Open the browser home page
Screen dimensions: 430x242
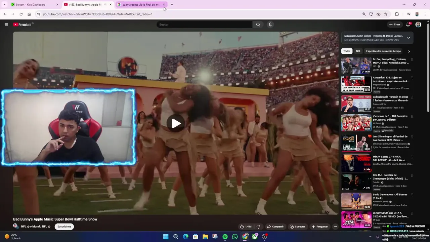pos(29,14)
